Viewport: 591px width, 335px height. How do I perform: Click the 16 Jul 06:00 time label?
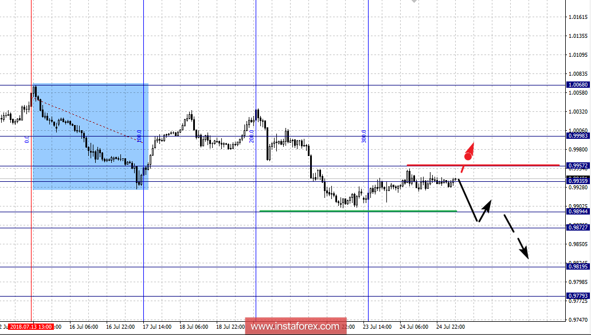(84, 327)
